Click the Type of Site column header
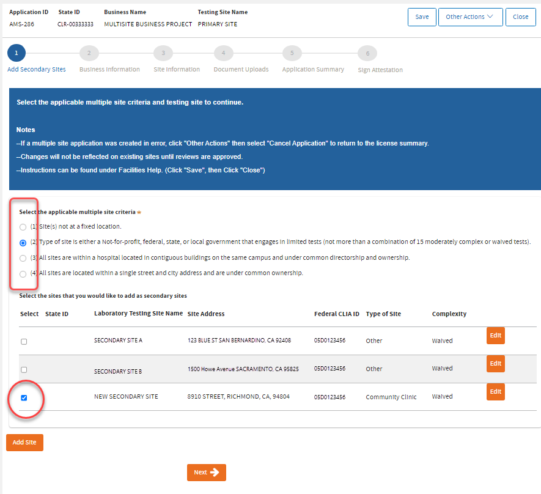The image size is (541, 494). pos(383,314)
